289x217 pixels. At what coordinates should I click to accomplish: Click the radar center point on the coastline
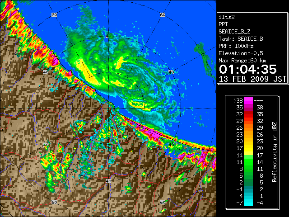pos(108,108)
